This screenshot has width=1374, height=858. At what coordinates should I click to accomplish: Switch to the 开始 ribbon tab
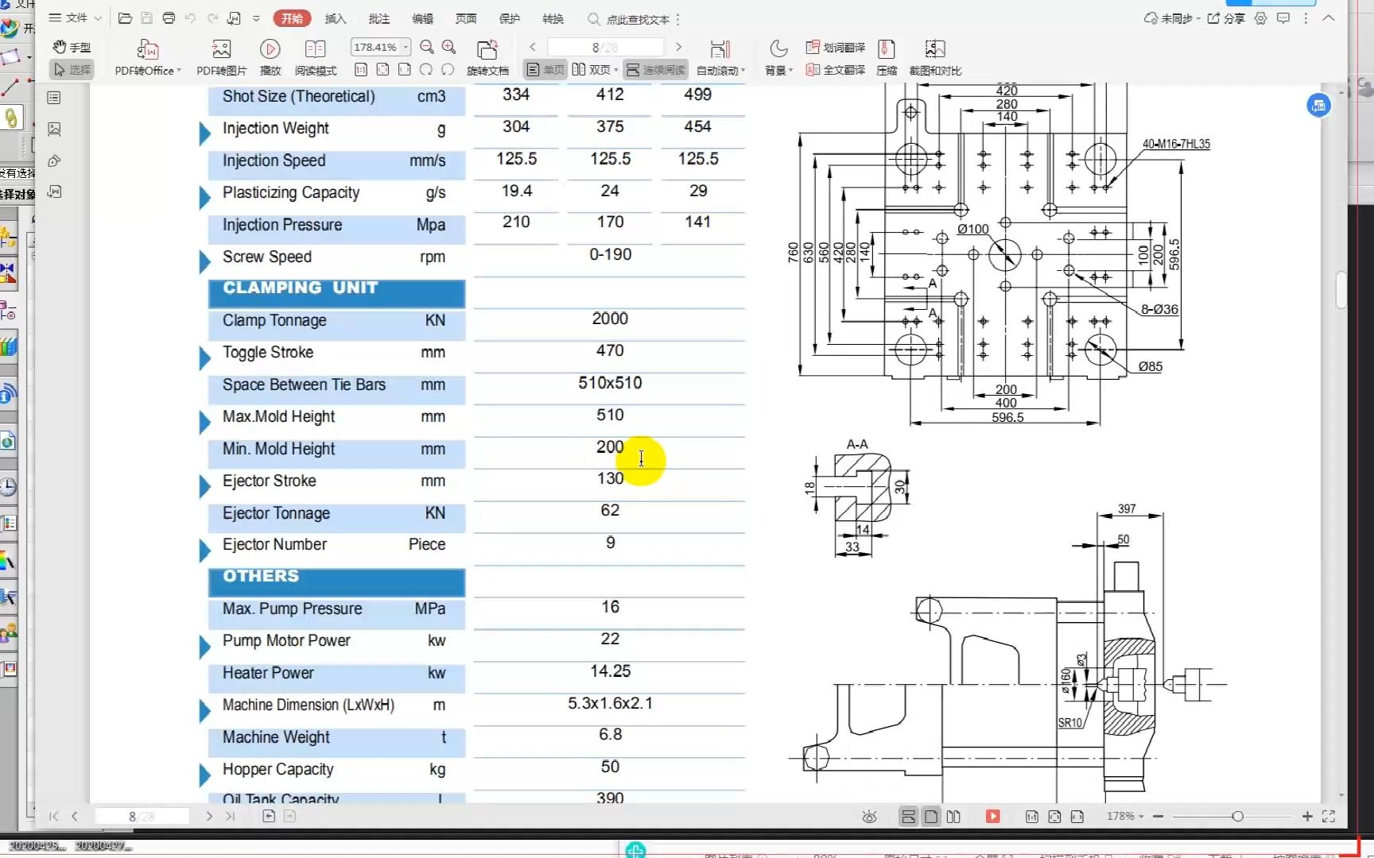(x=291, y=18)
